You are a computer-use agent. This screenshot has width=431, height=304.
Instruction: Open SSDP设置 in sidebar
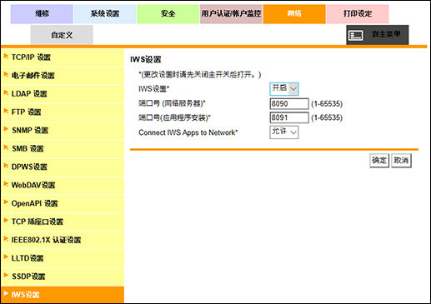point(63,277)
